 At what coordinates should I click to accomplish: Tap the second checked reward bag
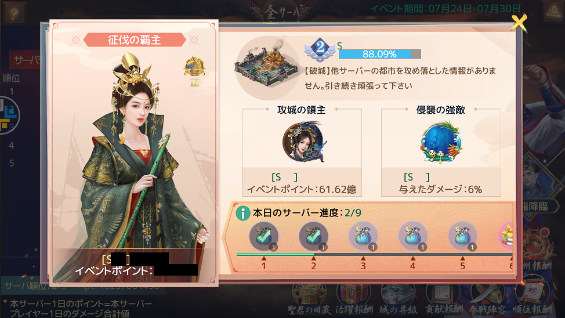tap(313, 236)
